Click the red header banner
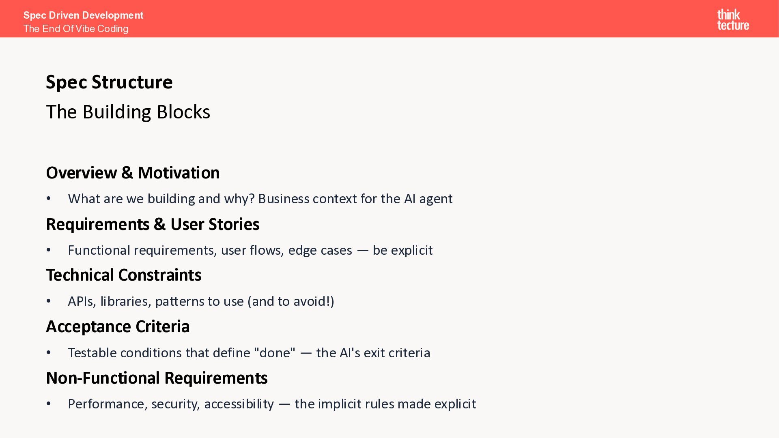 [x=406, y=19]
